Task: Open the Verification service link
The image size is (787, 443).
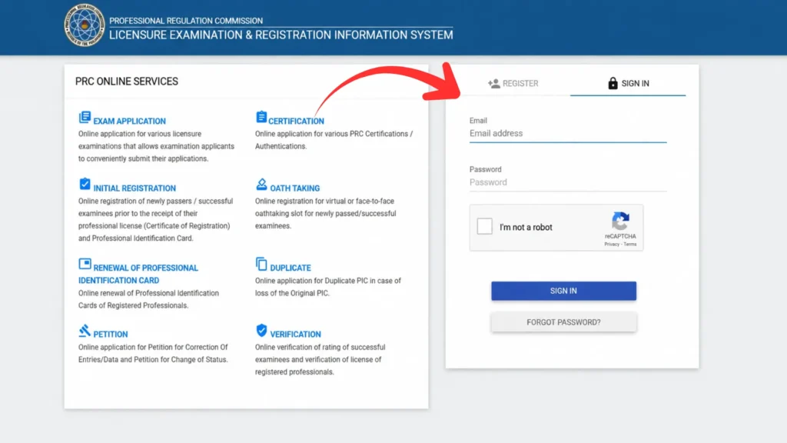Action: tap(295, 334)
